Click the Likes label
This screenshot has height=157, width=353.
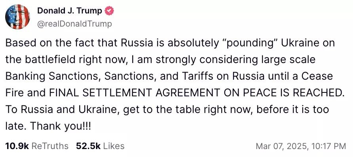point(114,146)
